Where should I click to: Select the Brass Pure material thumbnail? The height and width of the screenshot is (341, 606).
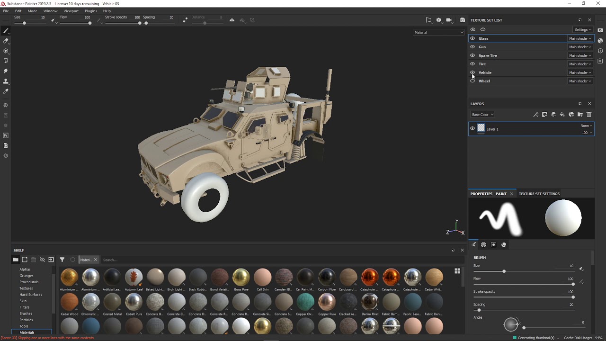pyautogui.click(x=241, y=279)
